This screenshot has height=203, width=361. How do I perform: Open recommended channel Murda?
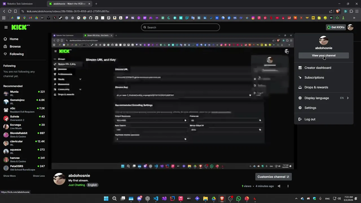(24, 93)
